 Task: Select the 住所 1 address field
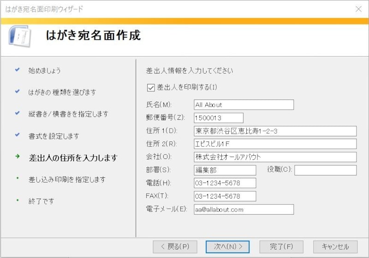(x=275, y=131)
